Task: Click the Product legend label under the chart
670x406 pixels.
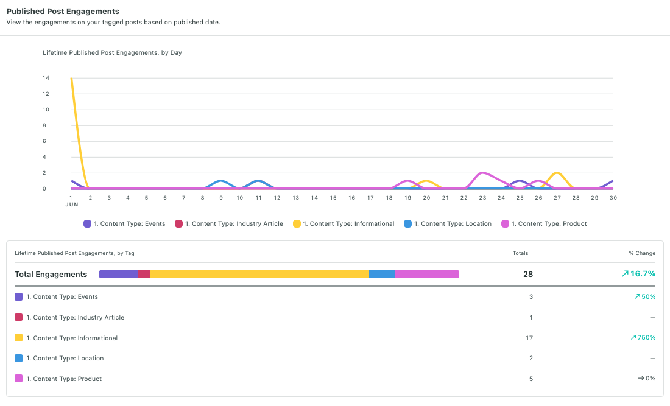Action: (549, 224)
